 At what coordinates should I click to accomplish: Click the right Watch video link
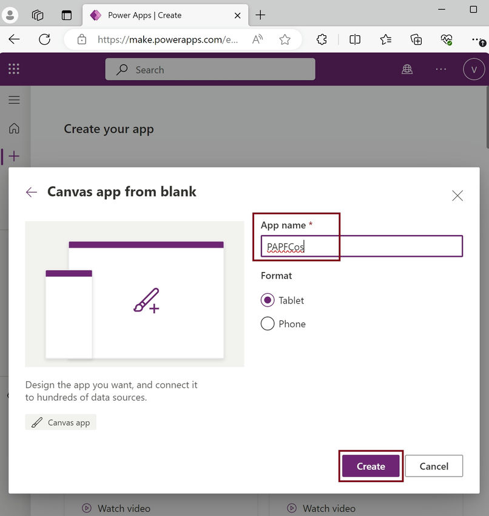pos(322,508)
